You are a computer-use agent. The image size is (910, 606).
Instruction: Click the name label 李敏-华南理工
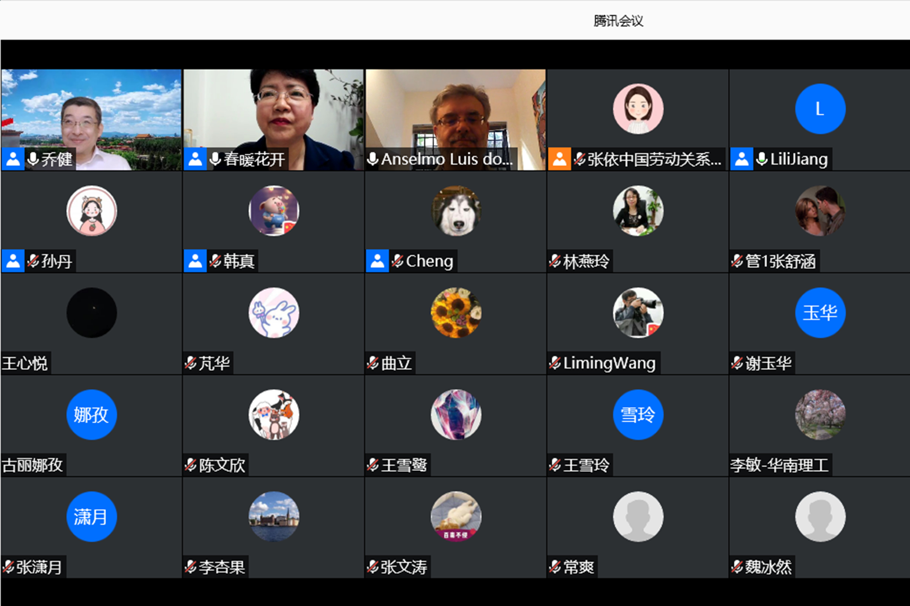[779, 465]
